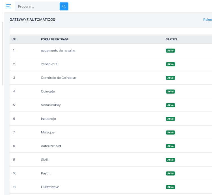This screenshot has width=212, height=195.
Task: Click the Ativo status of Autorizar.Net
Action: 170,146
